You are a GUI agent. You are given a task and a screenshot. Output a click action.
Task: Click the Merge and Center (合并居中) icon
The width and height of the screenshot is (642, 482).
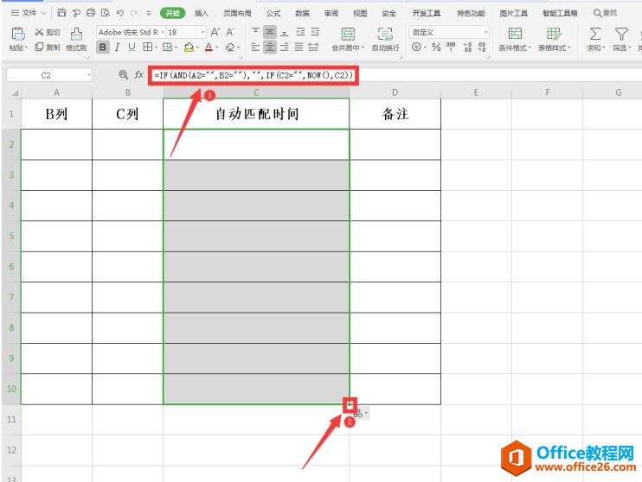click(348, 34)
